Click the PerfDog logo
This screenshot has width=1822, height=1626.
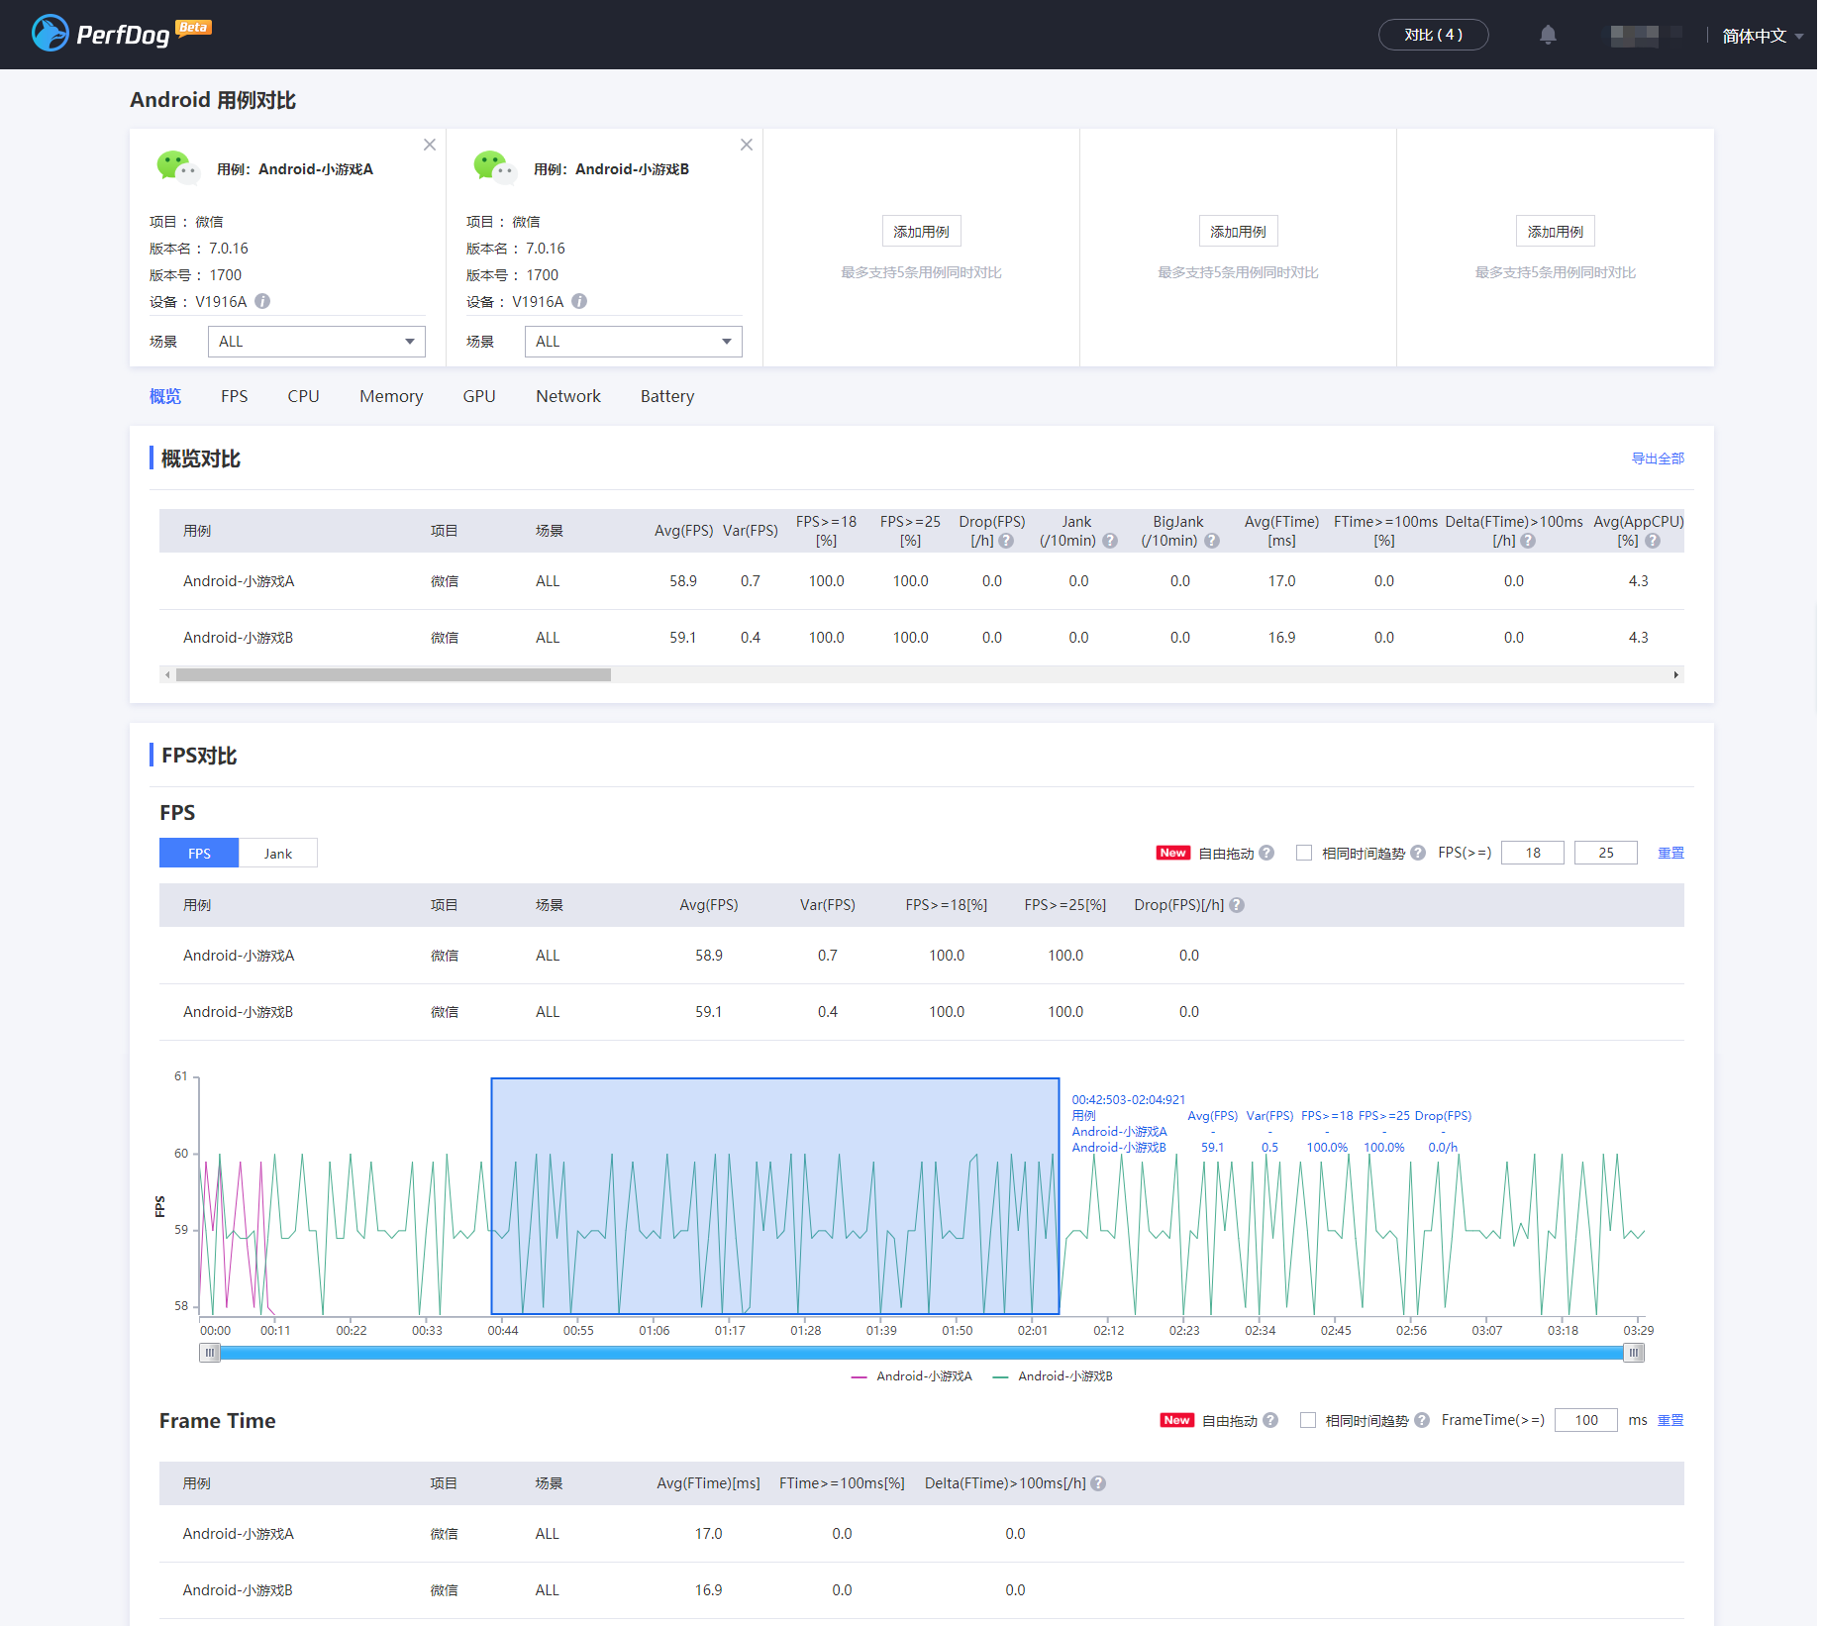(121, 34)
